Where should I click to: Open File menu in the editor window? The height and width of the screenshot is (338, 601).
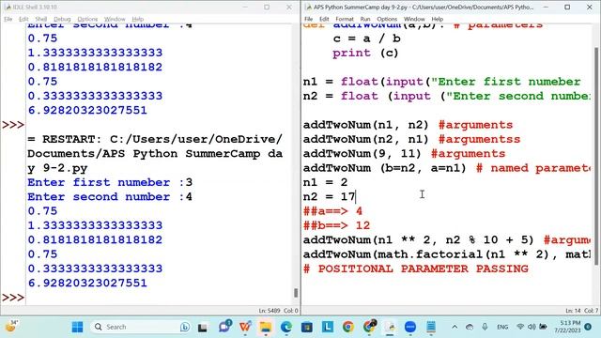309,19
